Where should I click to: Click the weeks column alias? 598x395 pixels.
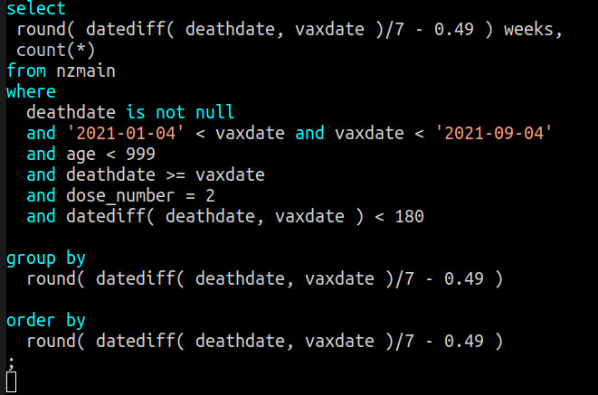click(x=533, y=30)
